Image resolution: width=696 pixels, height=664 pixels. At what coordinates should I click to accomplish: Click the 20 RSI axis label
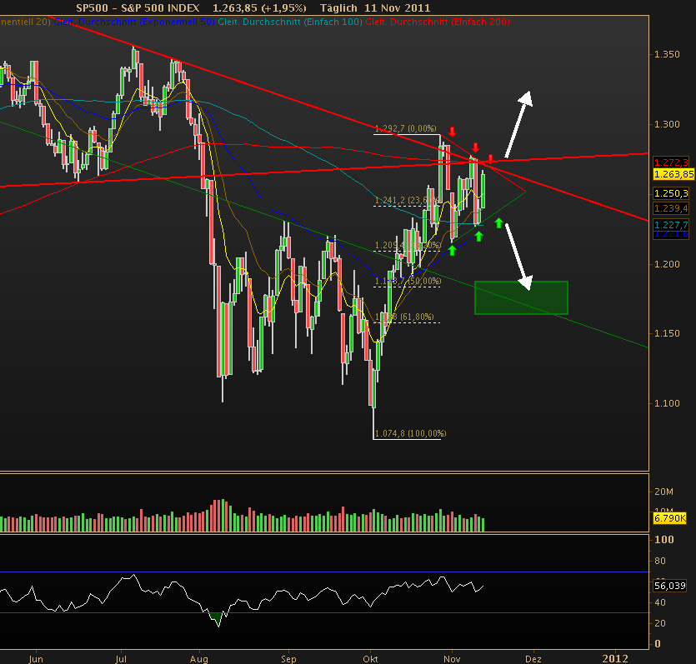[x=660, y=623]
